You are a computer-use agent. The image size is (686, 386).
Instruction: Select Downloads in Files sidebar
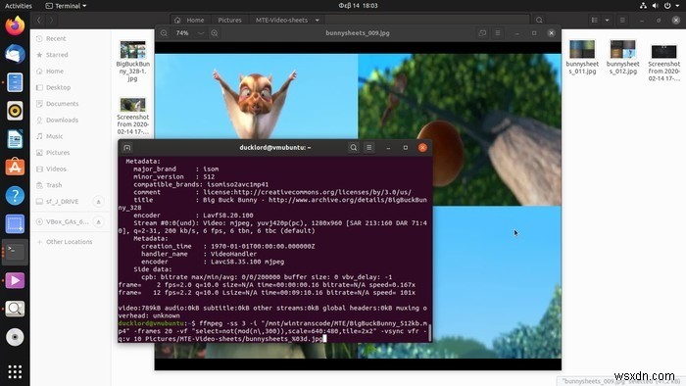(70, 120)
